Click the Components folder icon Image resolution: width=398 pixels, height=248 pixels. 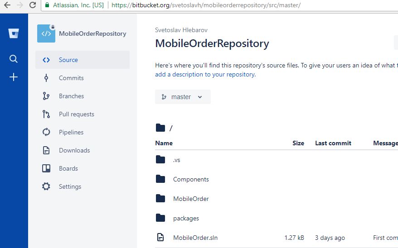coord(160,179)
